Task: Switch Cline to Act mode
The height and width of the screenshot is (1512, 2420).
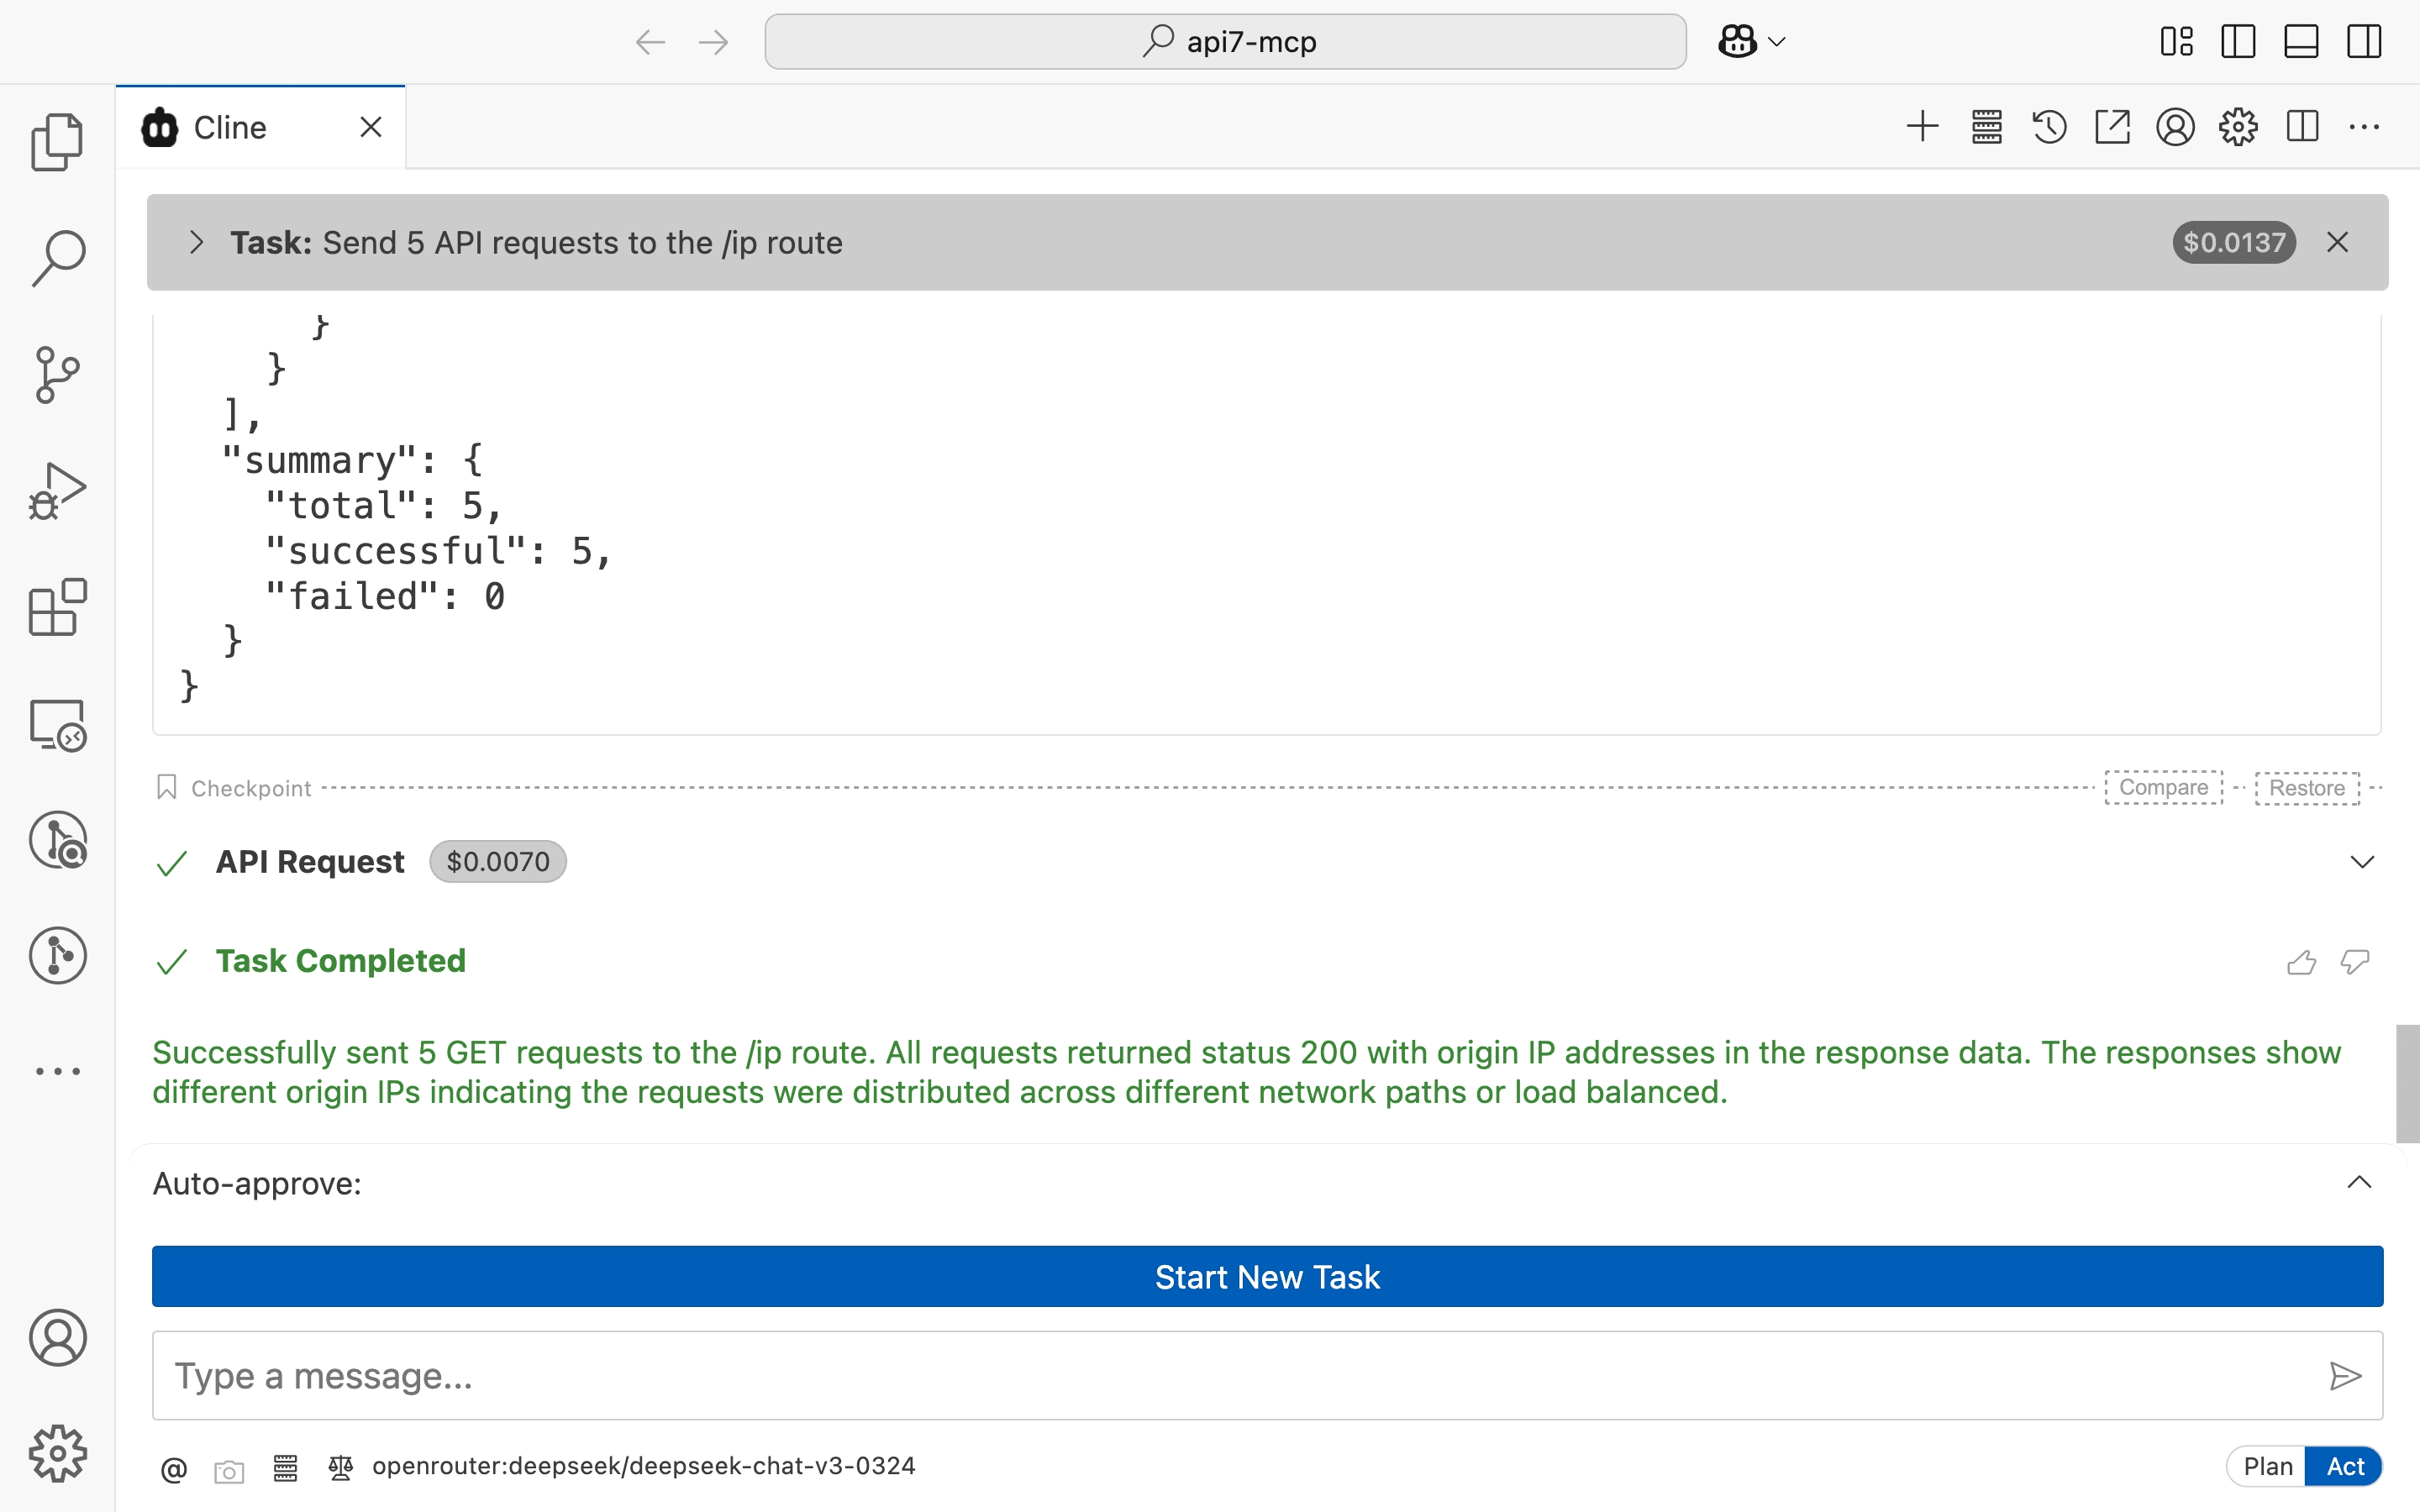Action: tap(2344, 1466)
